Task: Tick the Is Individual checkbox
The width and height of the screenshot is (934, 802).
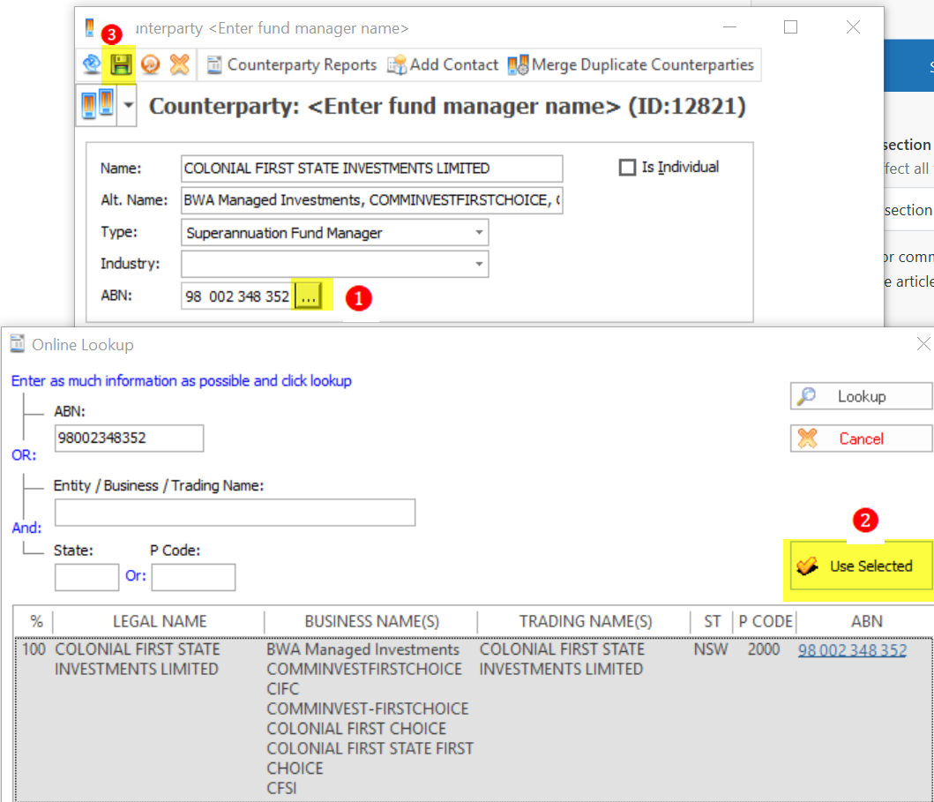Action: coord(627,168)
